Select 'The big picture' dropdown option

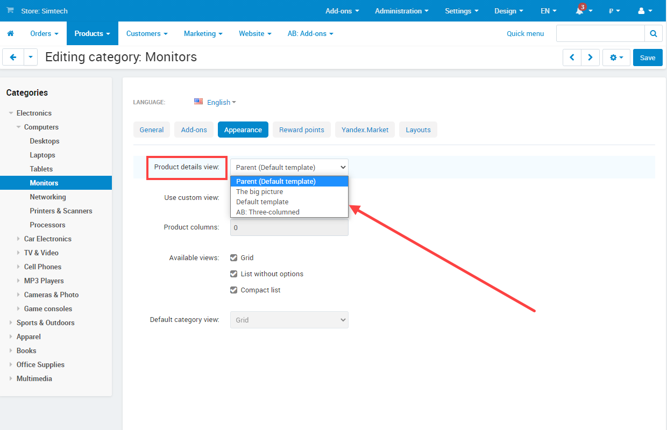[260, 192]
